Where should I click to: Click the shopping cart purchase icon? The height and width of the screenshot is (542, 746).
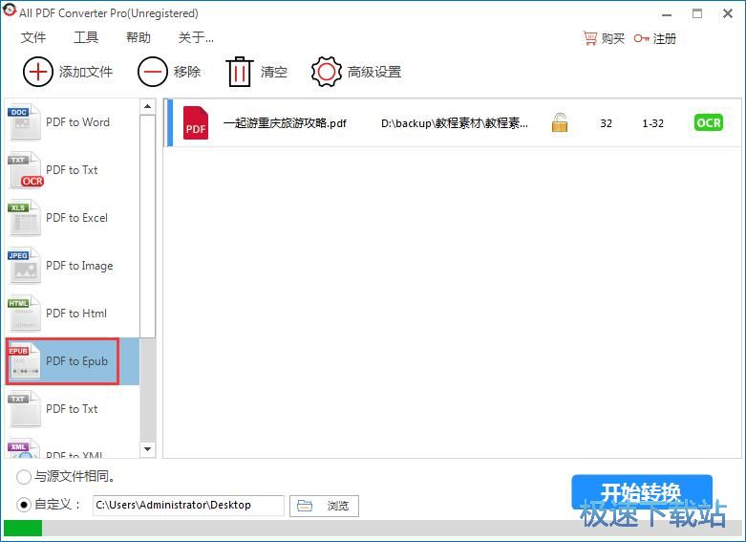590,38
